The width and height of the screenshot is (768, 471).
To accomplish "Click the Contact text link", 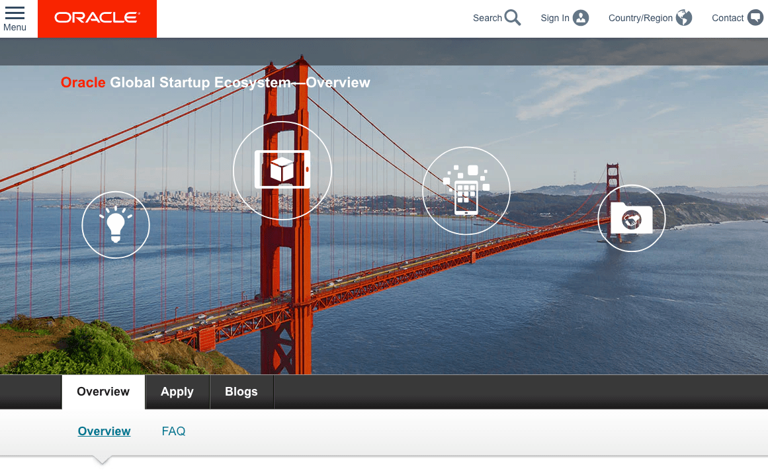I will click(728, 18).
